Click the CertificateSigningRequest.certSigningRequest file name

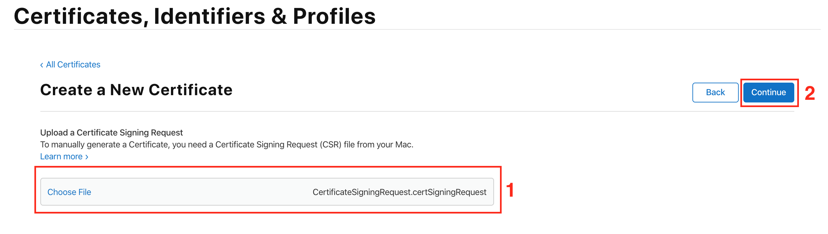tap(399, 192)
